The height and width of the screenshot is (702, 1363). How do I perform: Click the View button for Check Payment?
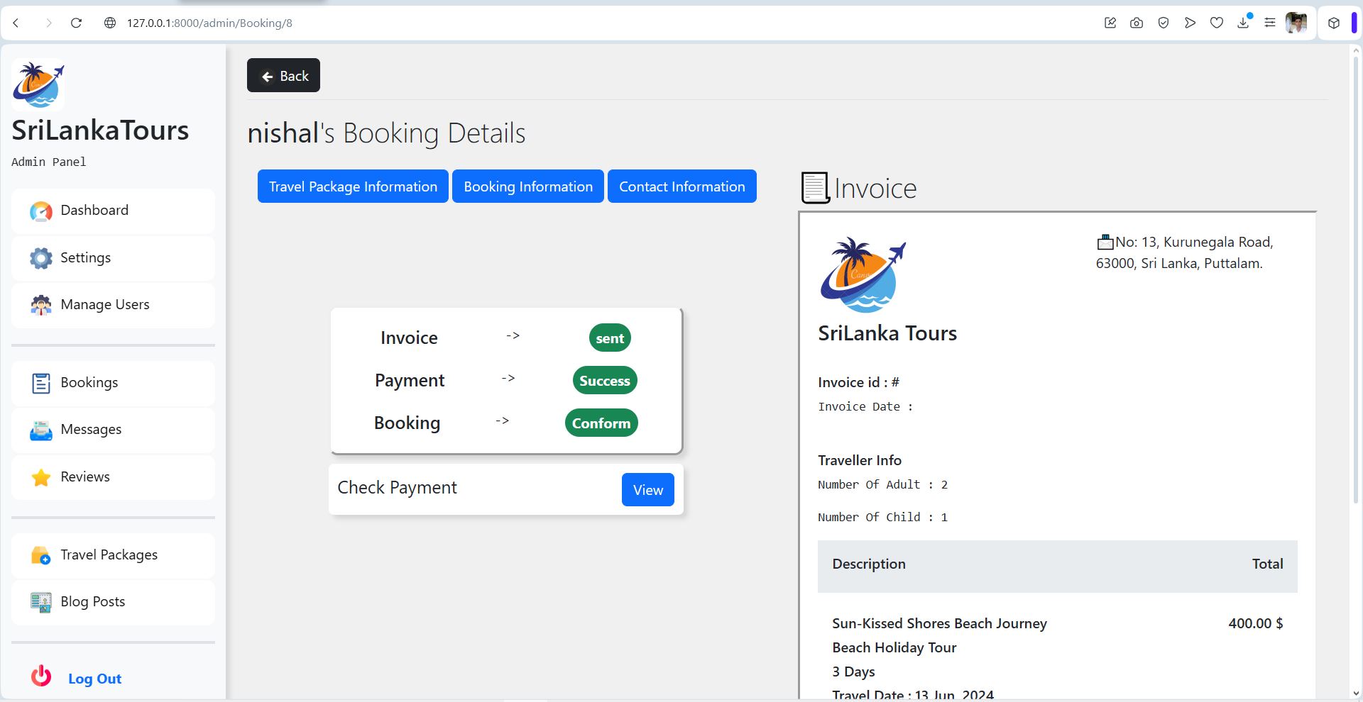648,490
